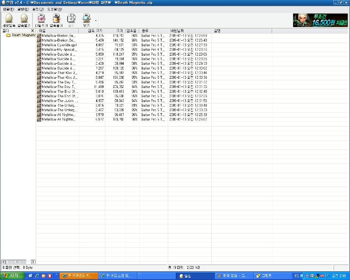Sort by the 크기 column header
This screenshot has width=350, height=280.
(115, 31)
